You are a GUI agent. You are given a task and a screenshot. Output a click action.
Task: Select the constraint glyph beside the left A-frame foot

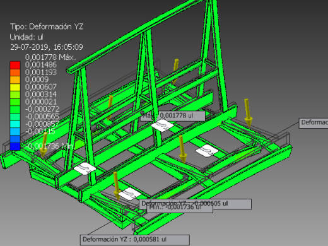point(85,168)
